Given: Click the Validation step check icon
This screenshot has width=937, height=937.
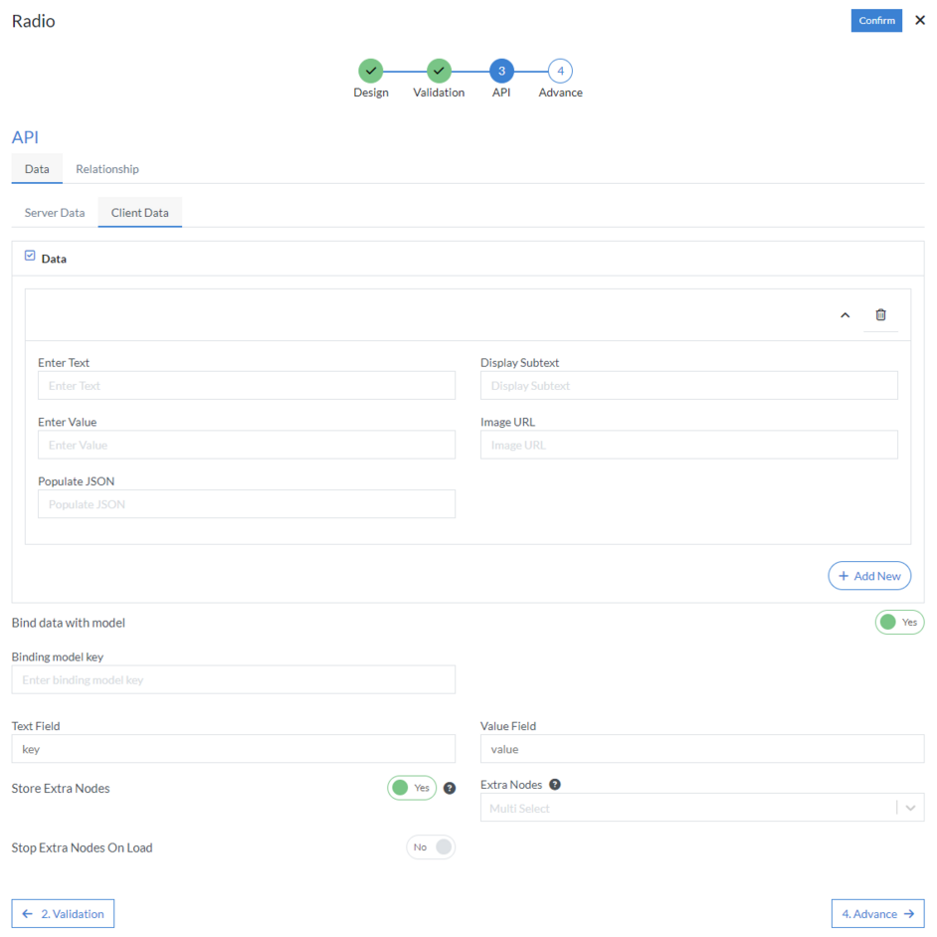Looking at the screenshot, I should pyautogui.click(x=438, y=70).
